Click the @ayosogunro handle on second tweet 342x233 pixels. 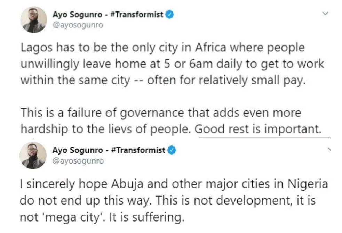tap(78, 161)
